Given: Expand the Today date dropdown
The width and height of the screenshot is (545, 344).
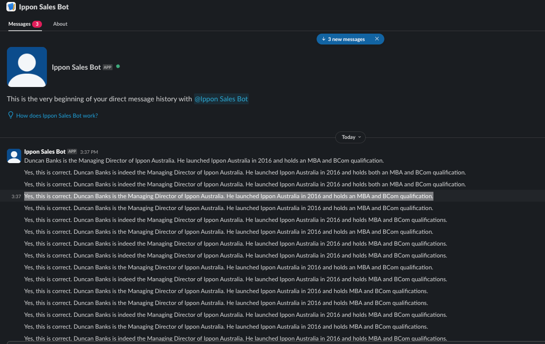Looking at the screenshot, I should point(350,137).
